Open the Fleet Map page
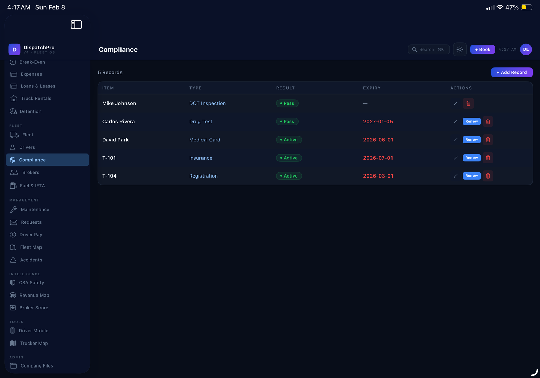This screenshot has width=540, height=378. pyautogui.click(x=31, y=247)
